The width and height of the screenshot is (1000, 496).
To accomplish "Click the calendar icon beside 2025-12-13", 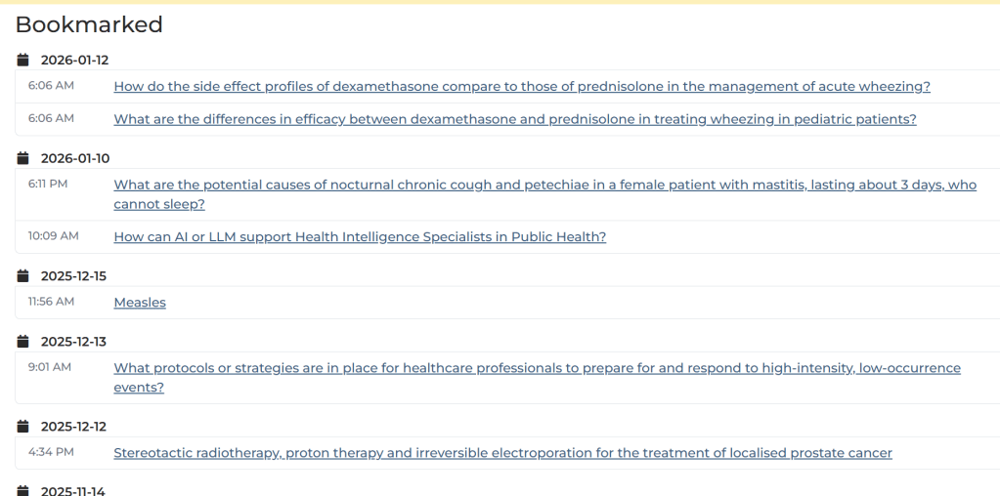I will click(x=23, y=342).
